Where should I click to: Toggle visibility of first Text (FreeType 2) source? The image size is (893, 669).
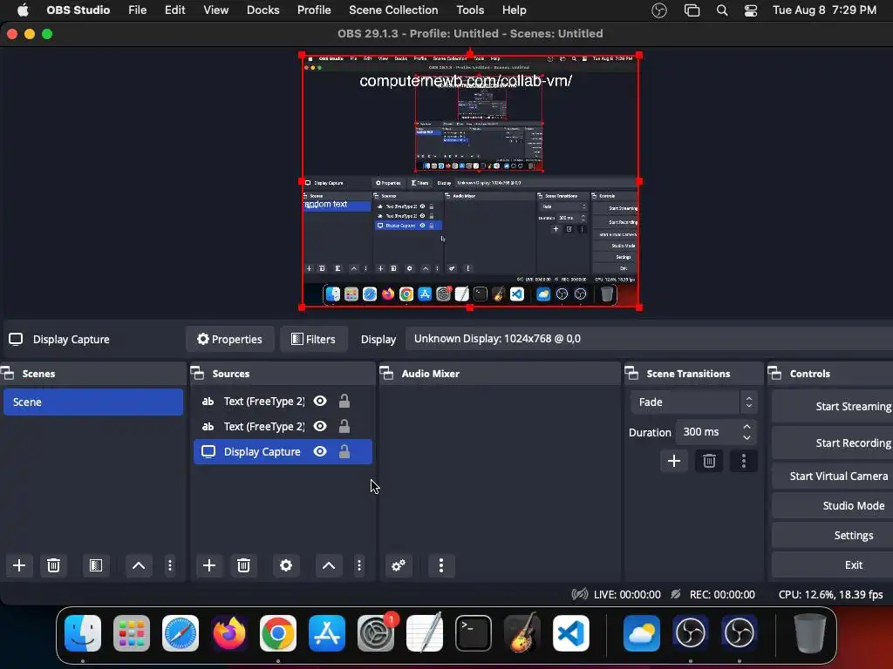click(320, 401)
